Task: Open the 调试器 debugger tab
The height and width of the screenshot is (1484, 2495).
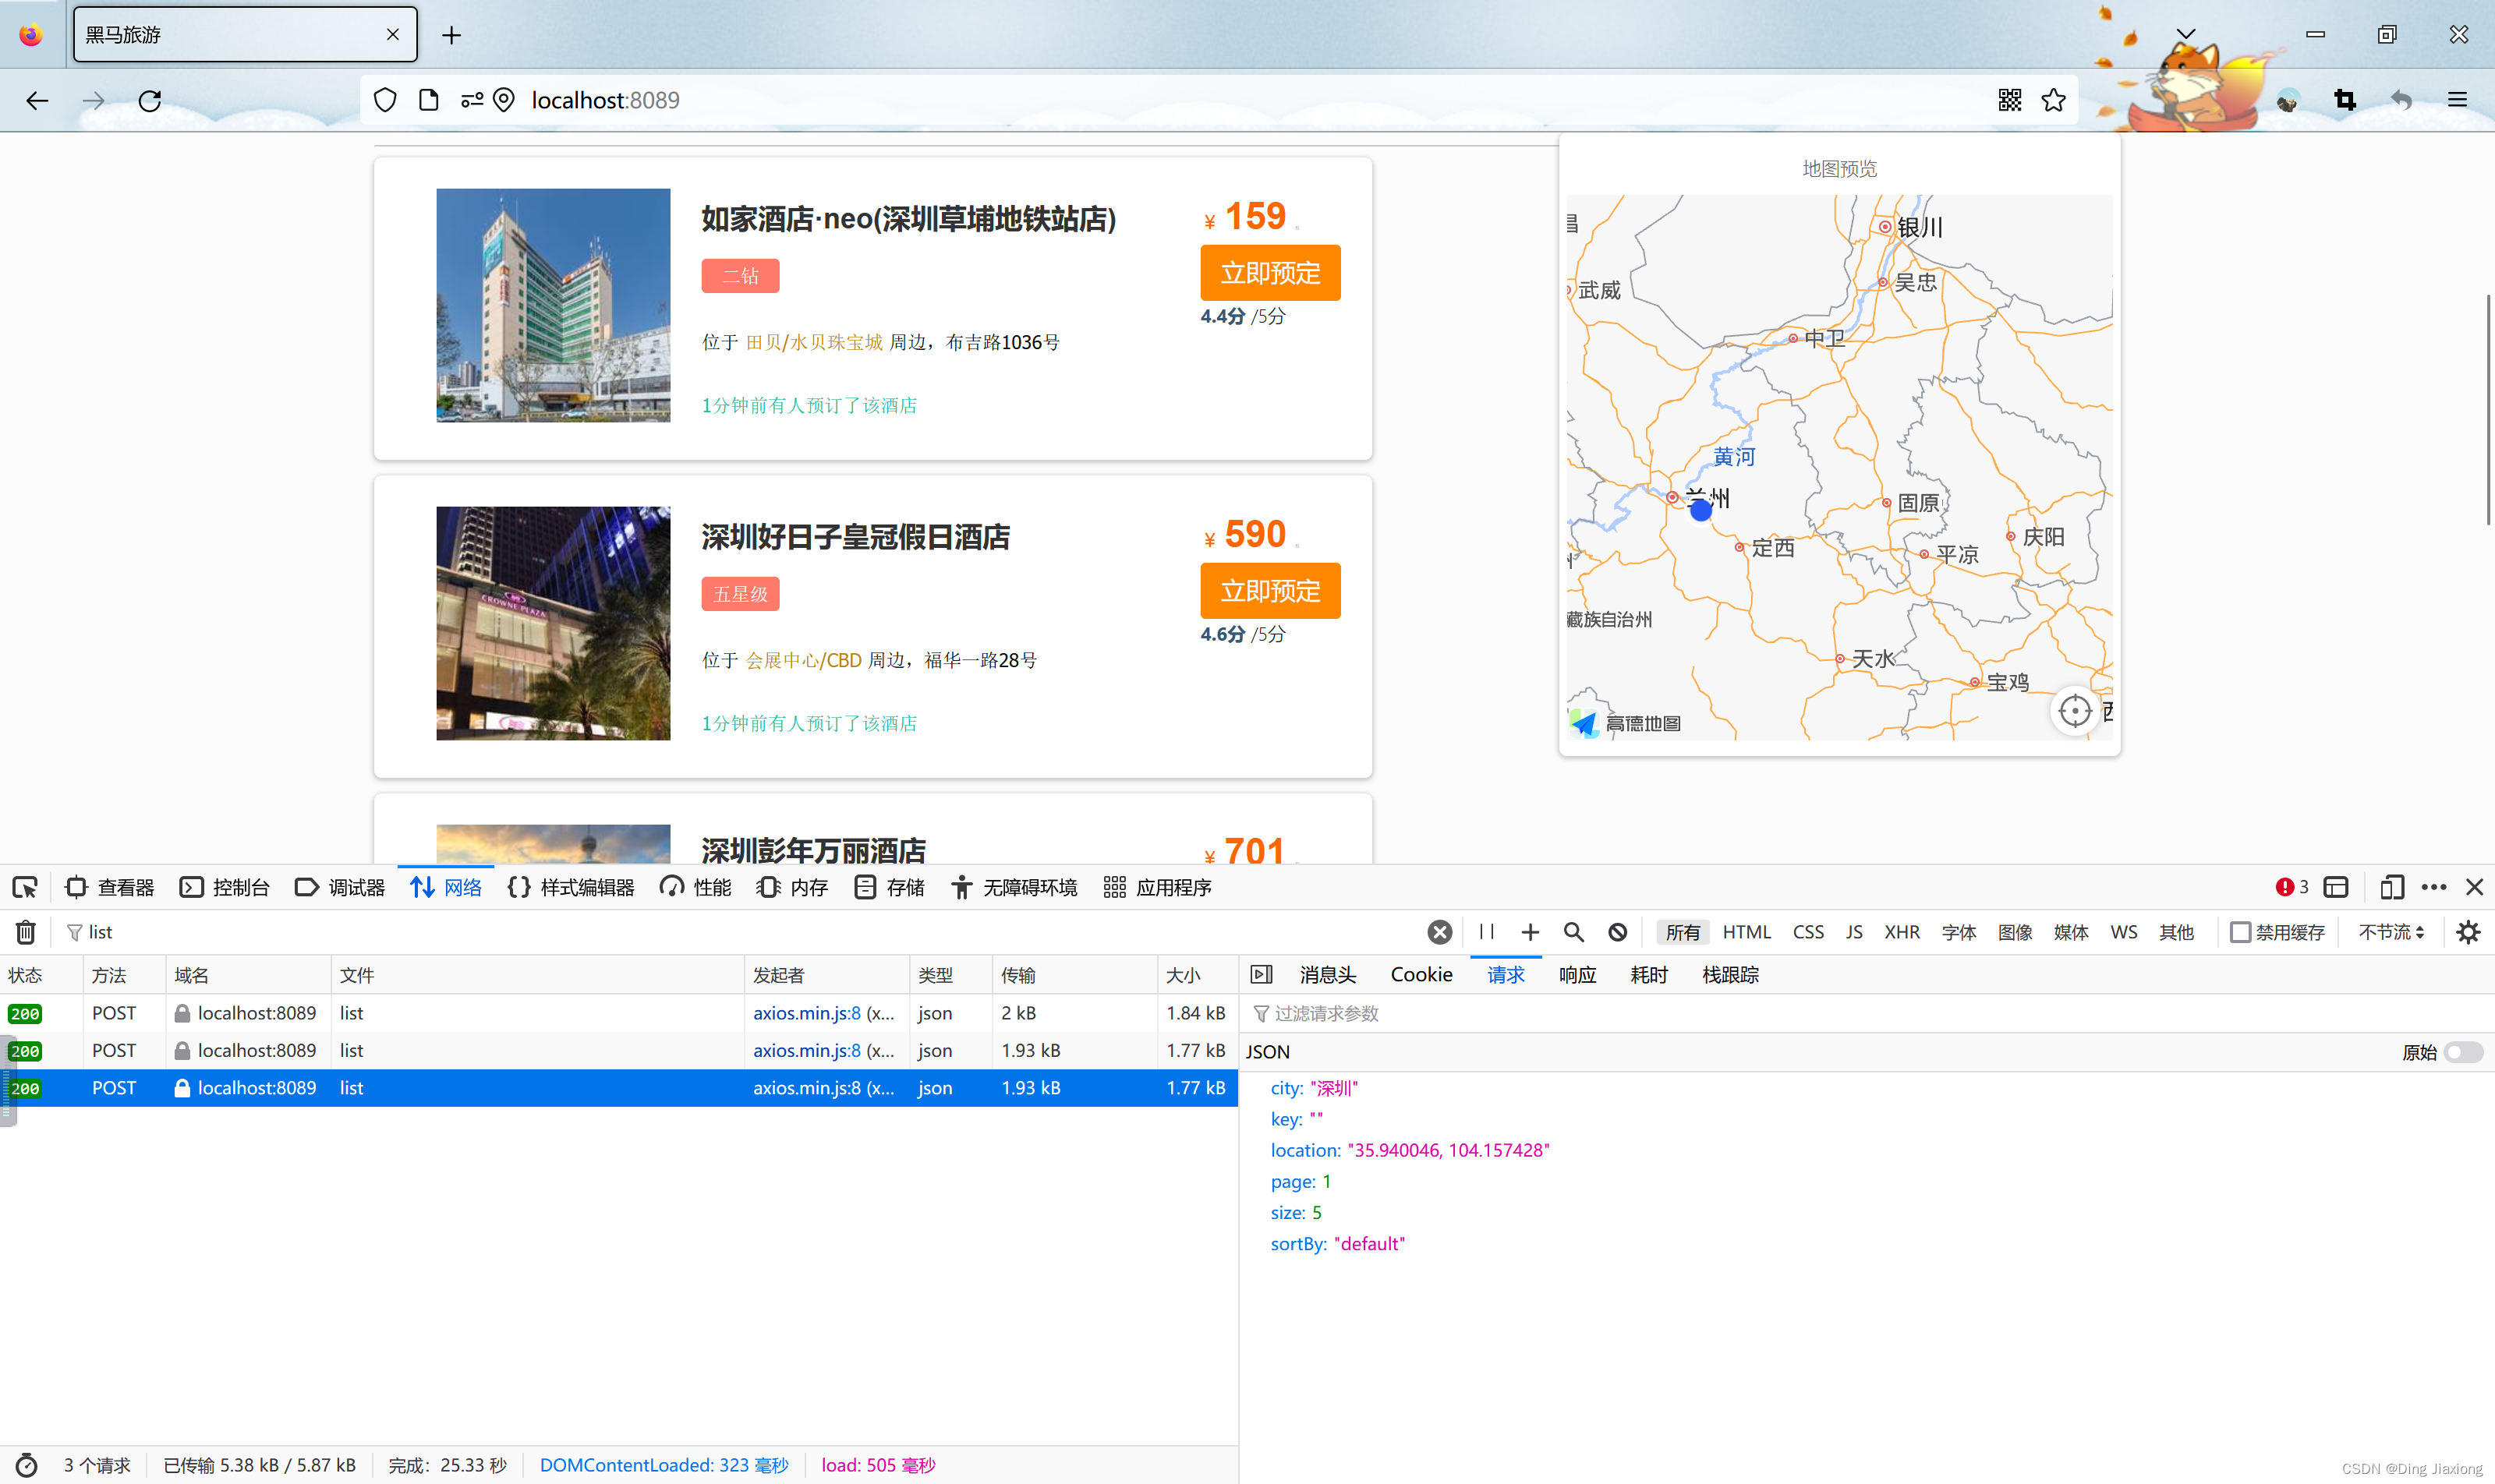Action: click(340, 887)
